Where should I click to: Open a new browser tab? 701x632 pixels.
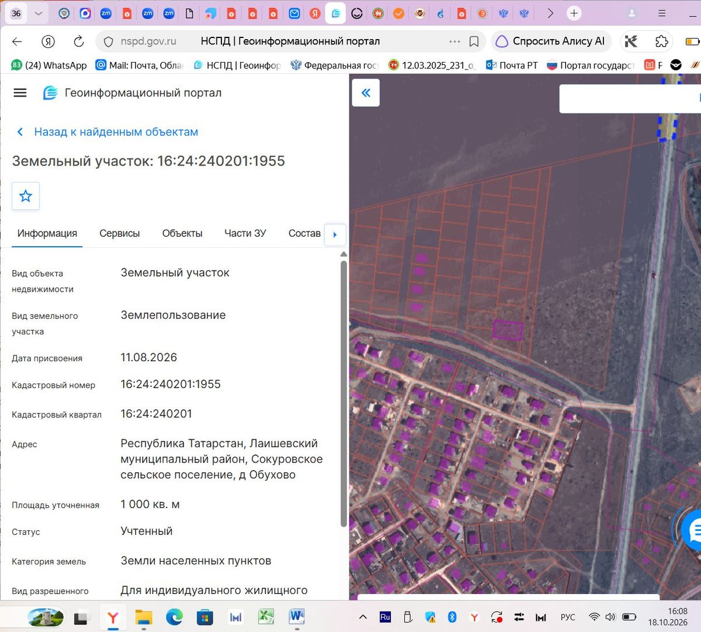(x=574, y=13)
